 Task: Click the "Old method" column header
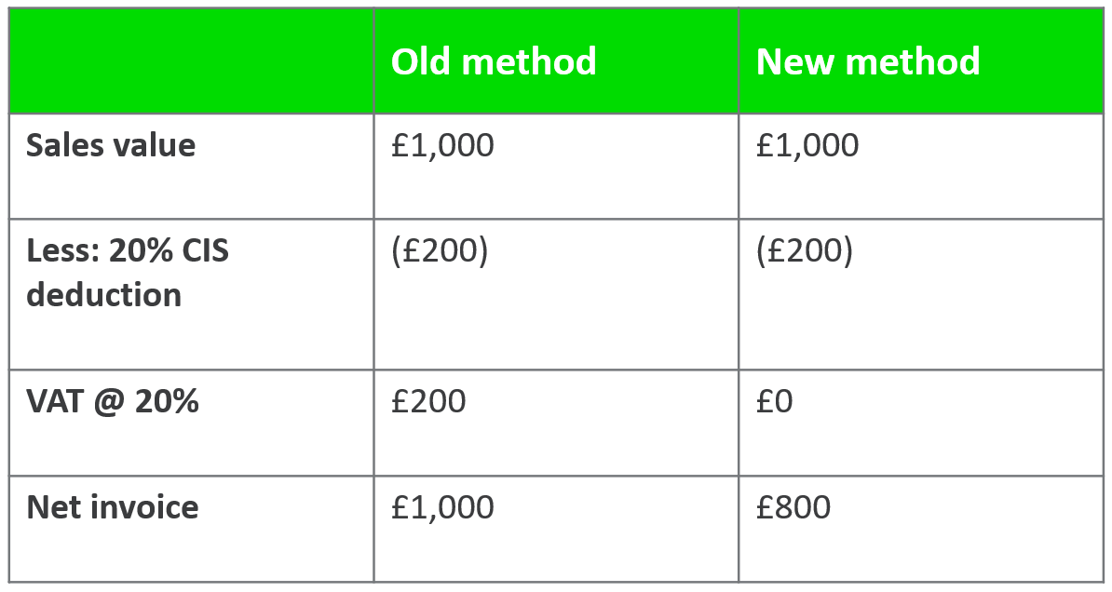494,61
